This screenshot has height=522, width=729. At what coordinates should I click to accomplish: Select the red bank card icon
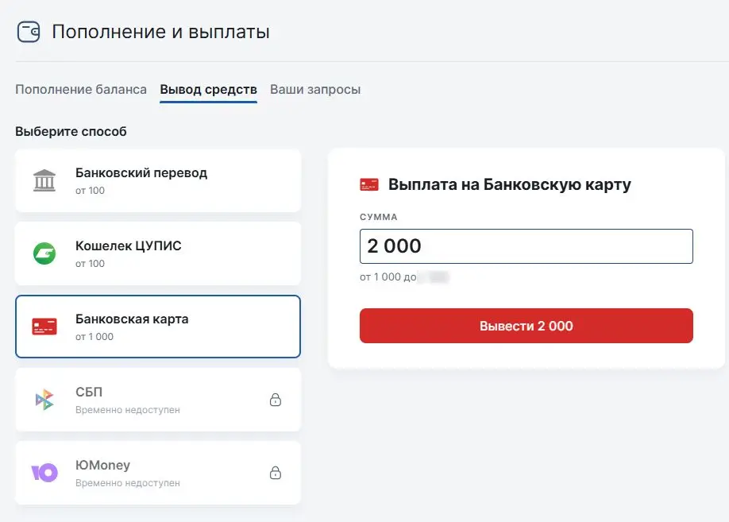click(45, 326)
